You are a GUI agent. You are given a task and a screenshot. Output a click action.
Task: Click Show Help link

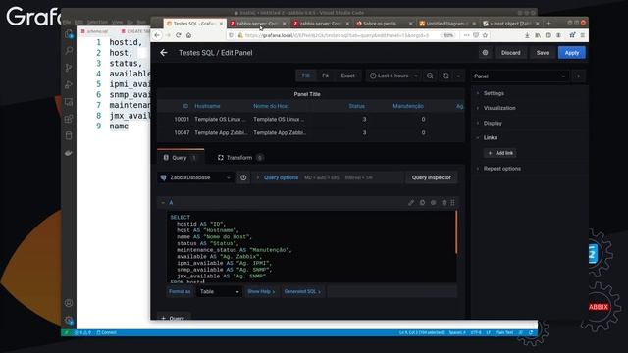tap(261, 292)
